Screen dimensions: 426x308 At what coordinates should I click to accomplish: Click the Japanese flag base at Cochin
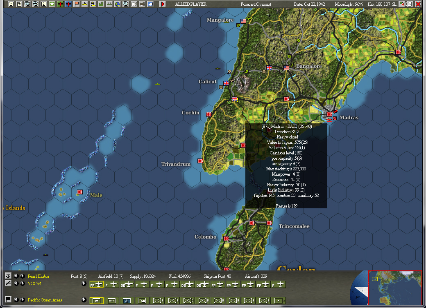(208, 114)
